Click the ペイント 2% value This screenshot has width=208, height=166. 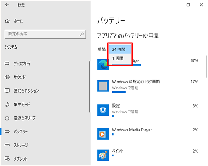196,151
